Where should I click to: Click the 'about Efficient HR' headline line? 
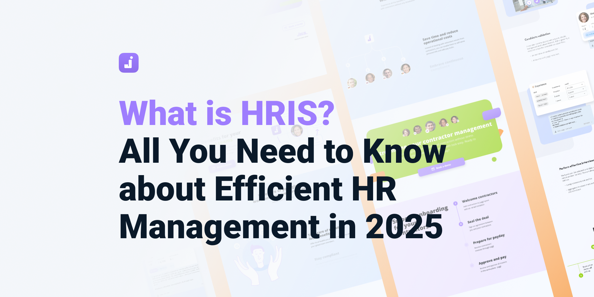[257, 189]
